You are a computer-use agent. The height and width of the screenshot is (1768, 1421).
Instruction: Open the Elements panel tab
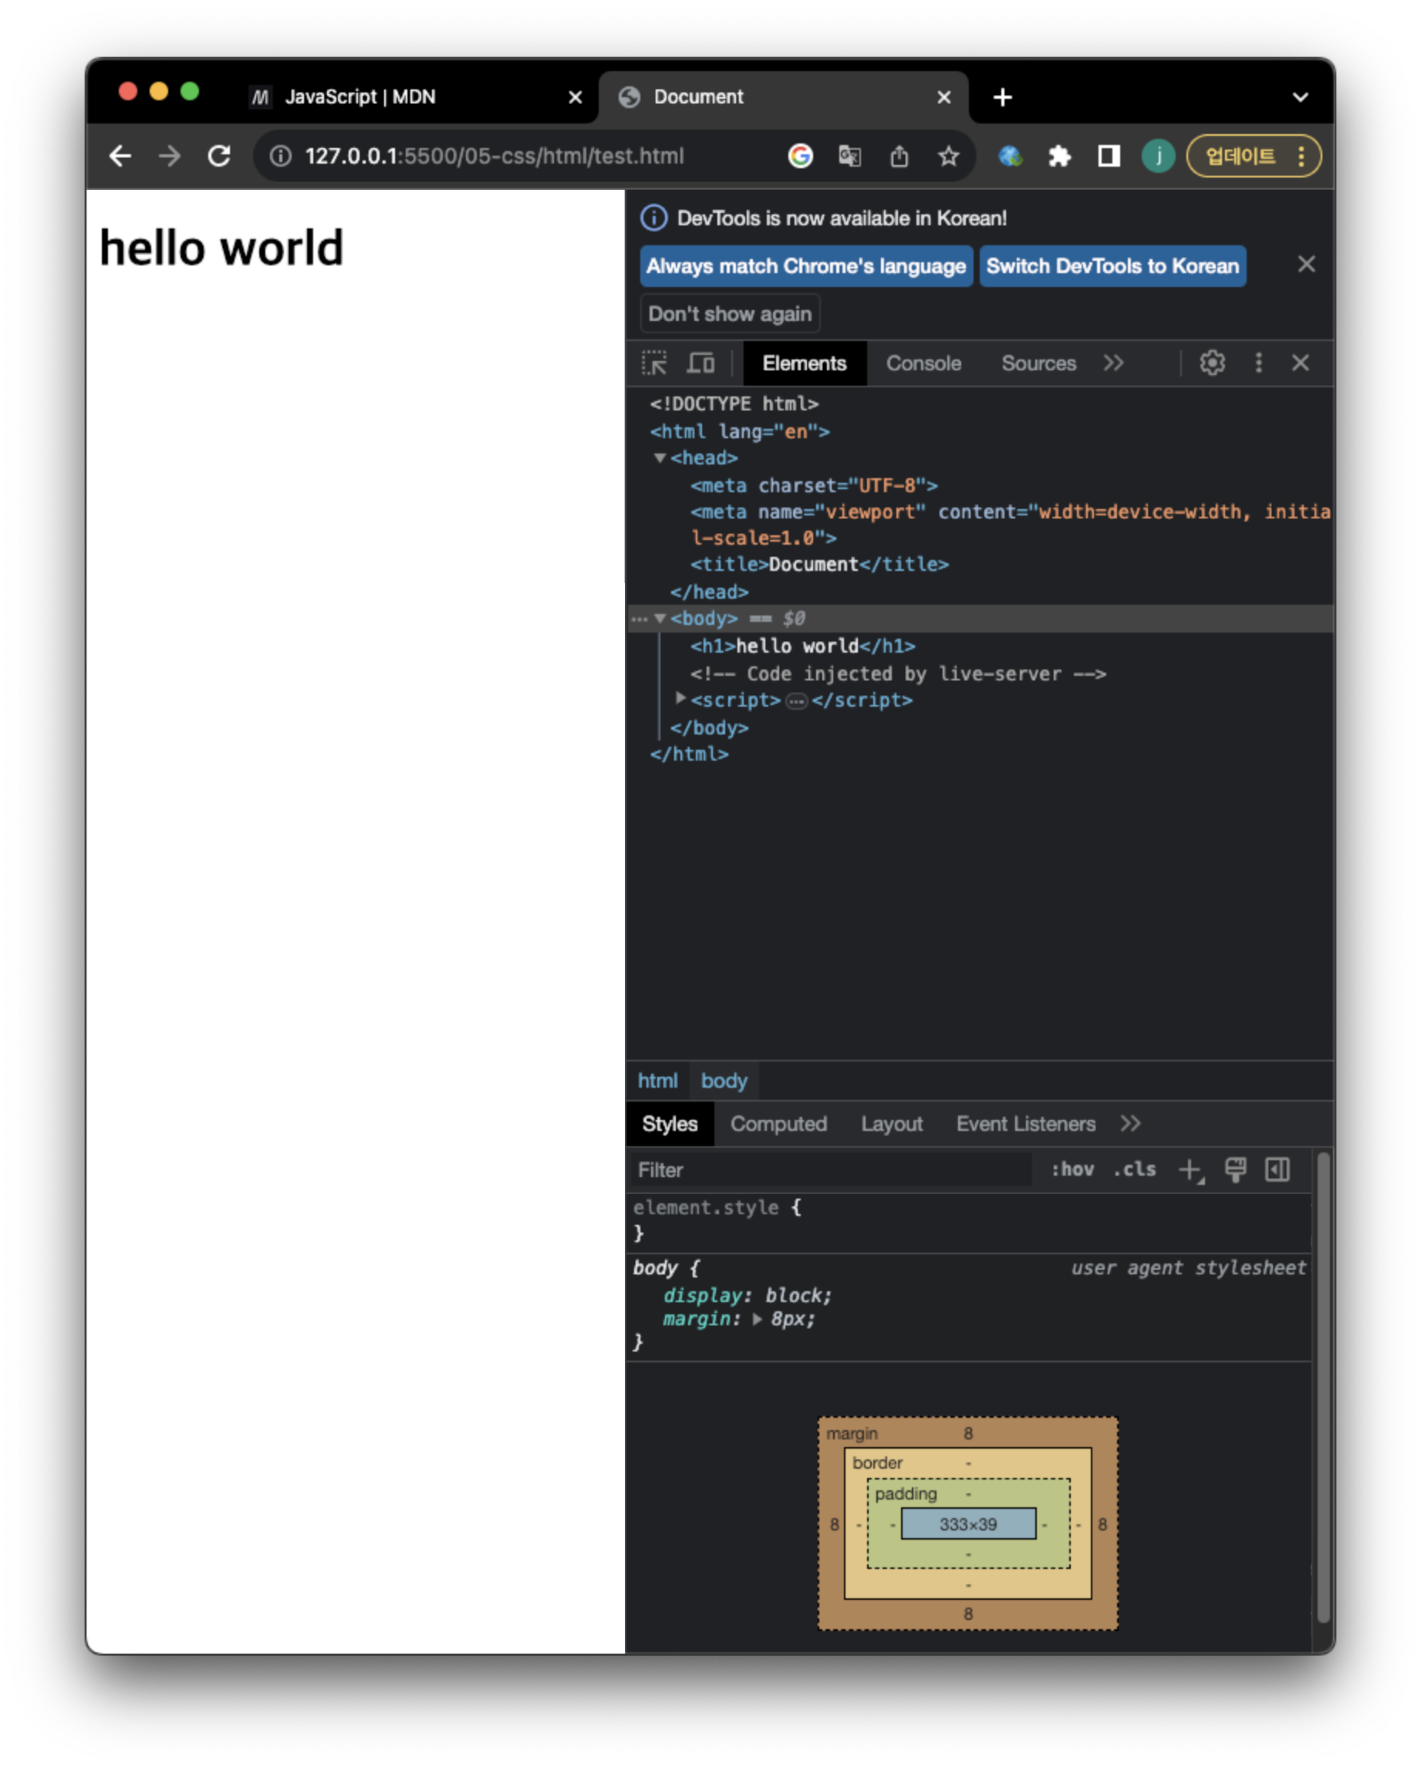click(x=804, y=363)
